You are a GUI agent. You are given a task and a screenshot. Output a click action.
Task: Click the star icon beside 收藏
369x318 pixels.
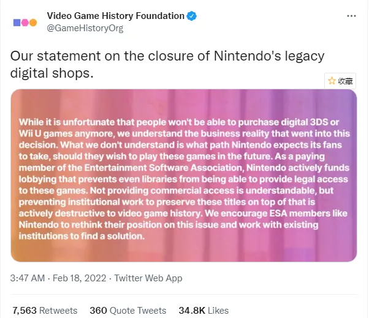click(x=332, y=81)
